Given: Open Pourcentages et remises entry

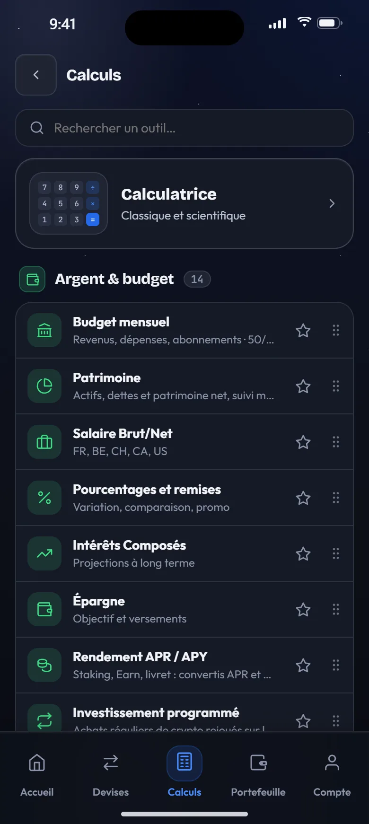Looking at the screenshot, I should (184, 498).
